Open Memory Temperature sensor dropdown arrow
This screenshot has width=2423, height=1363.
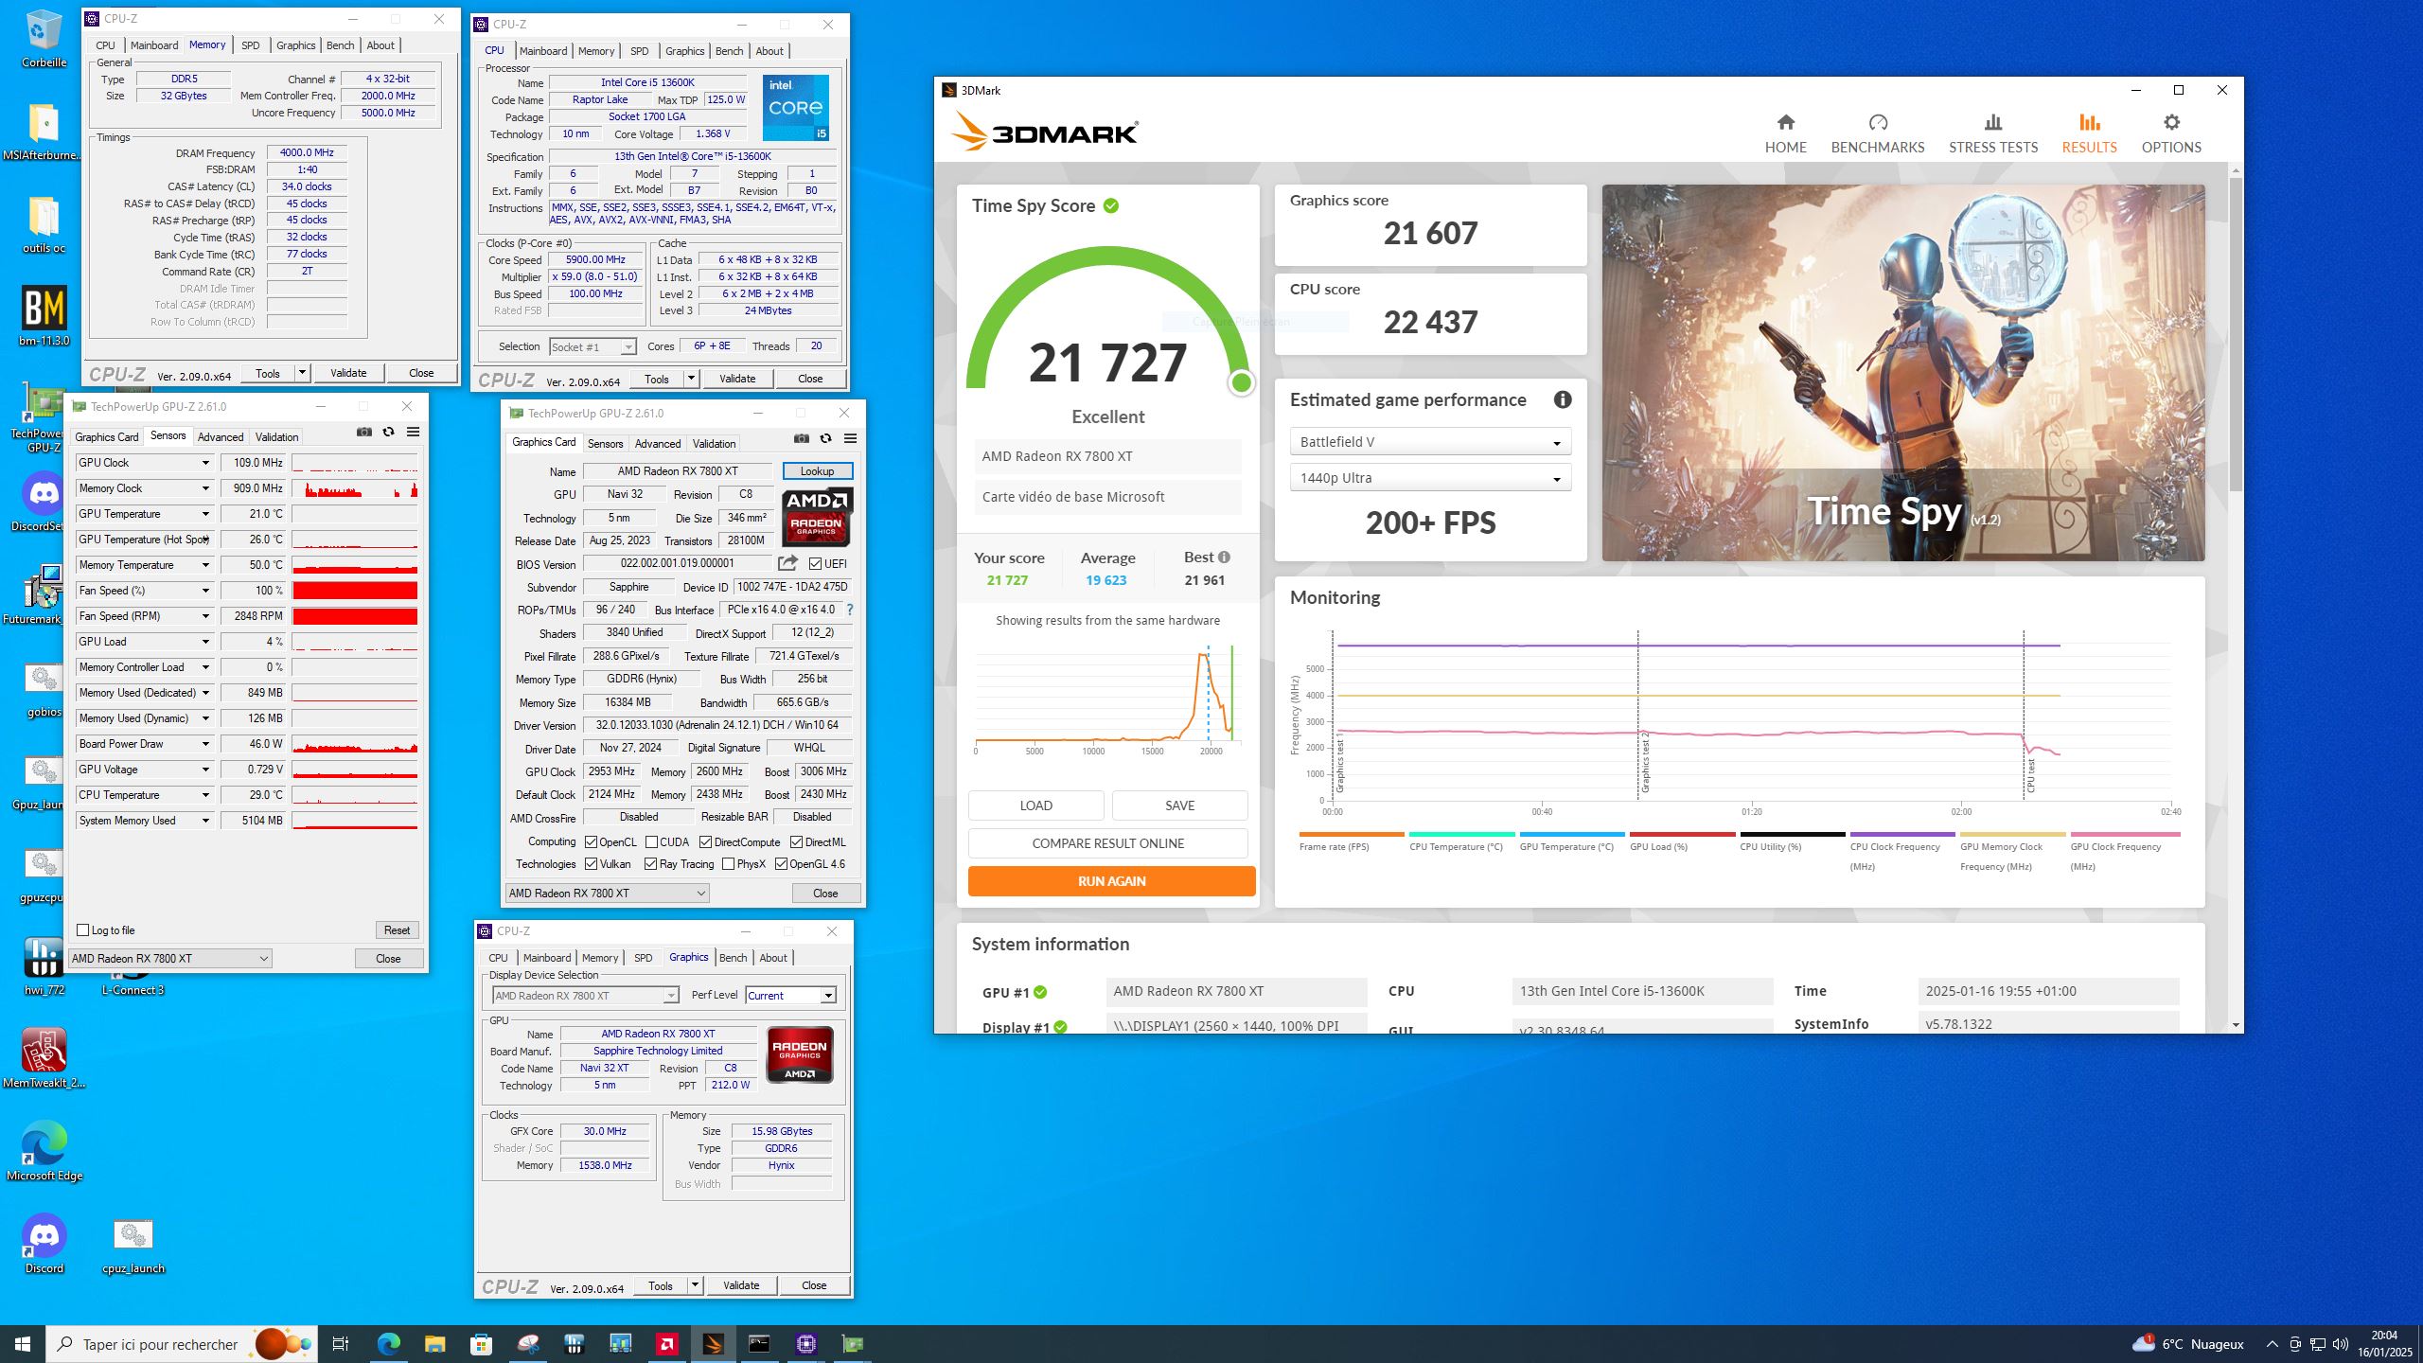tap(204, 564)
